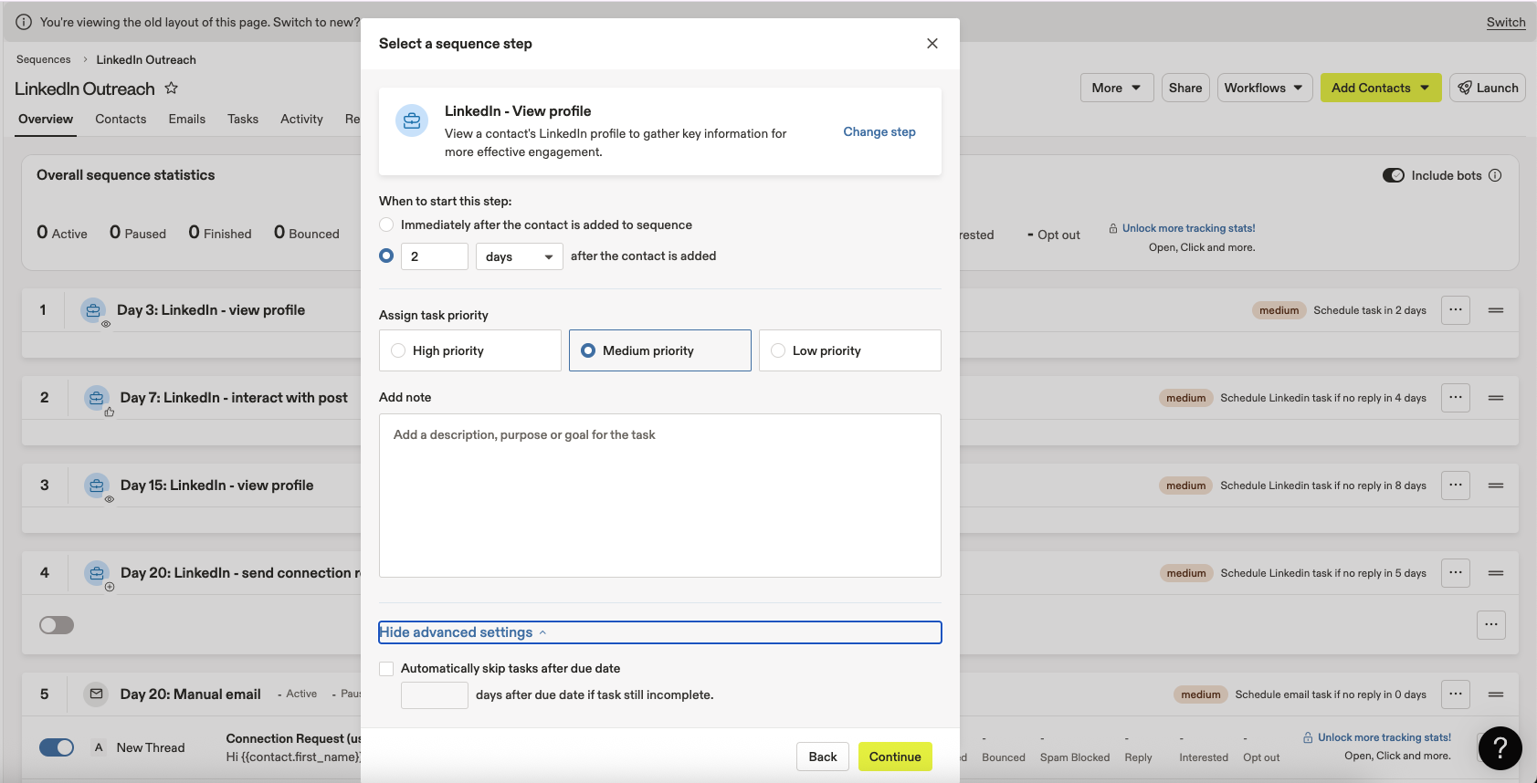Open the days unit dropdown
Screen dimensions: 1537x783
click(x=519, y=256)
